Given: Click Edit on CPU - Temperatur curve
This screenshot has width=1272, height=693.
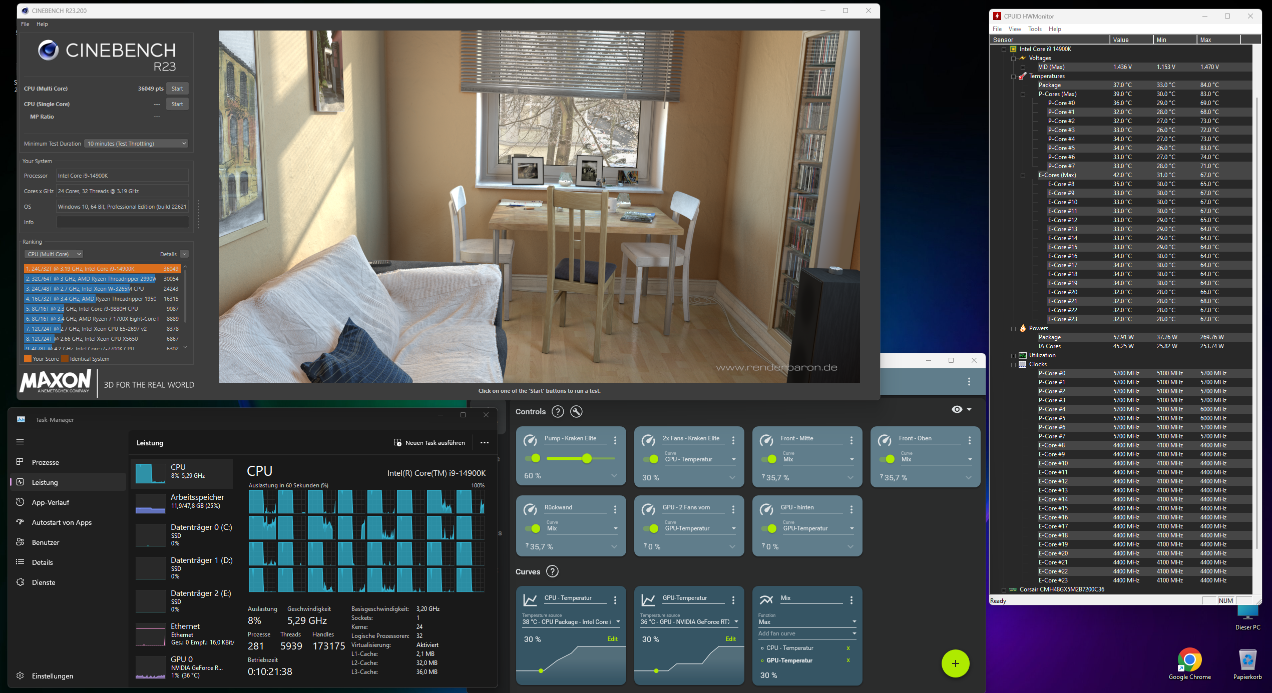Looking at the screenshot, I should [612, 639].
